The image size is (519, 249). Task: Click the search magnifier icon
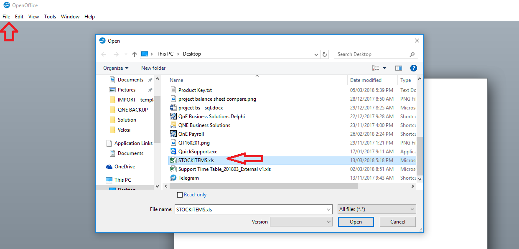412,54
